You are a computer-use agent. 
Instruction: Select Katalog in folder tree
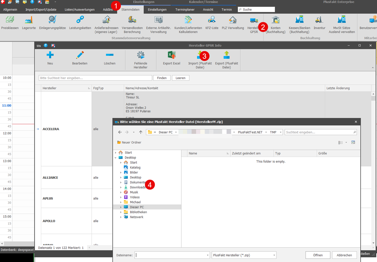tap(135, 167)
